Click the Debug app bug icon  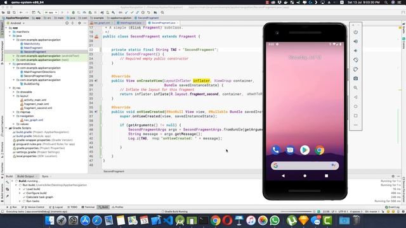pos(74,13)
